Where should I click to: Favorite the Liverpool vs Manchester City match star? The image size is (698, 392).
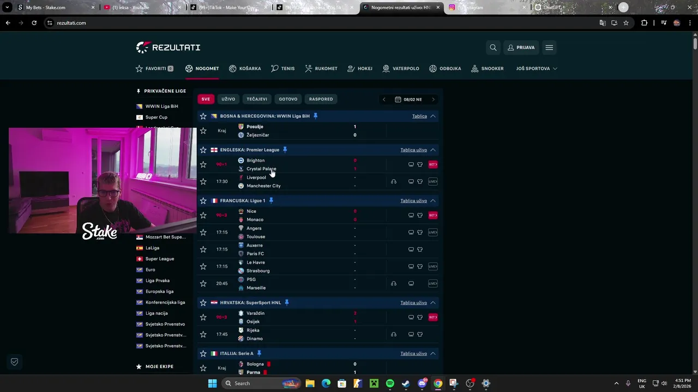click(203, 181)
